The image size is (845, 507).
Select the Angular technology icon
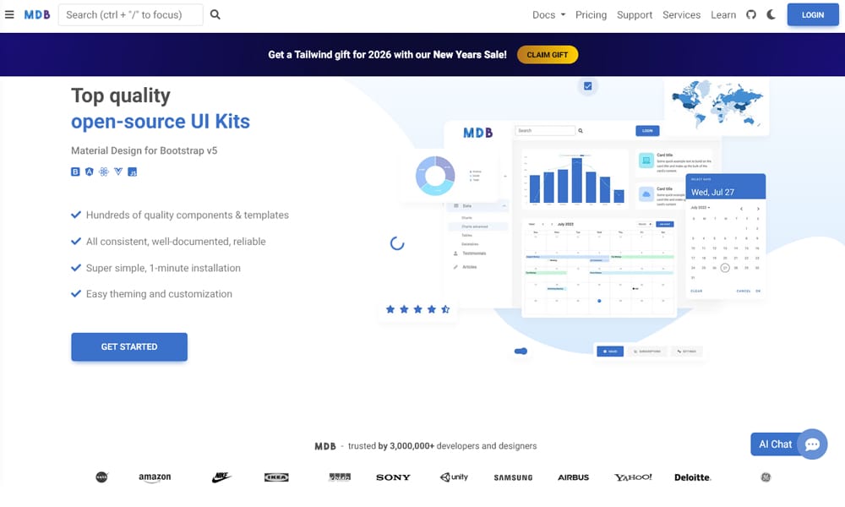point(90,172)
